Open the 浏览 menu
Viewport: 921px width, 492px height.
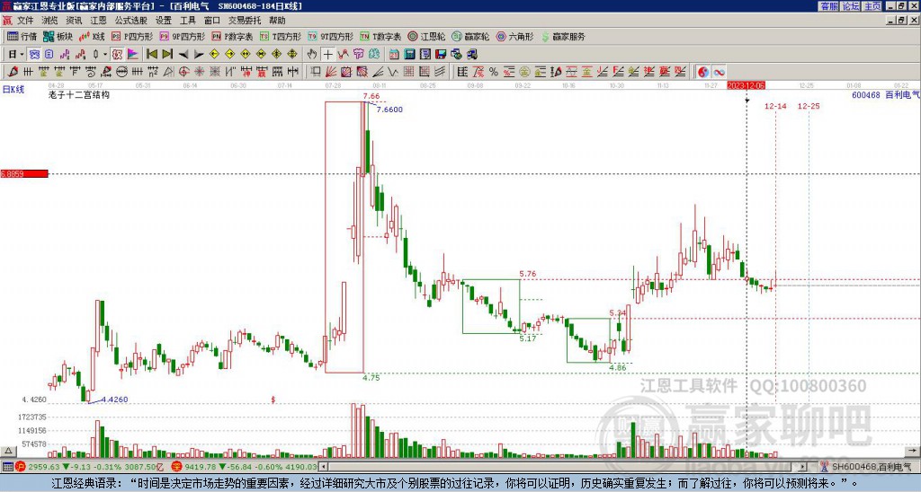click(49, 21)
